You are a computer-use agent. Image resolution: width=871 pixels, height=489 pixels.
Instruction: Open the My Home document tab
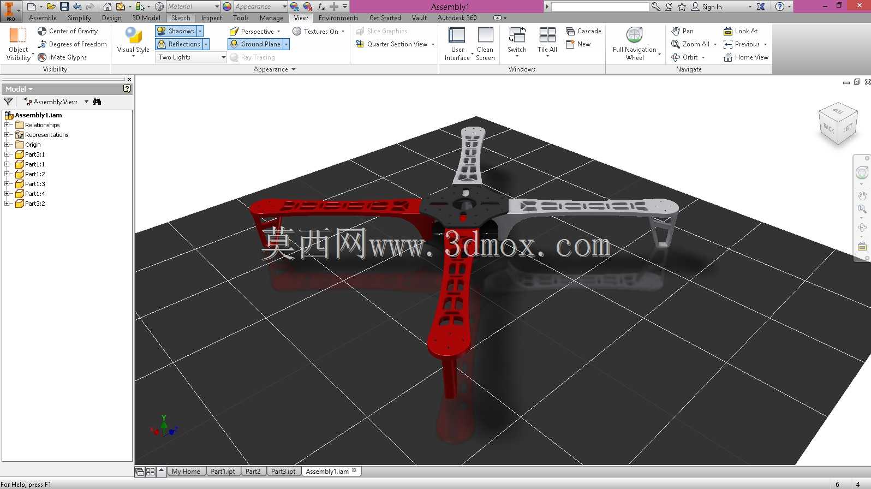(186, 472)
